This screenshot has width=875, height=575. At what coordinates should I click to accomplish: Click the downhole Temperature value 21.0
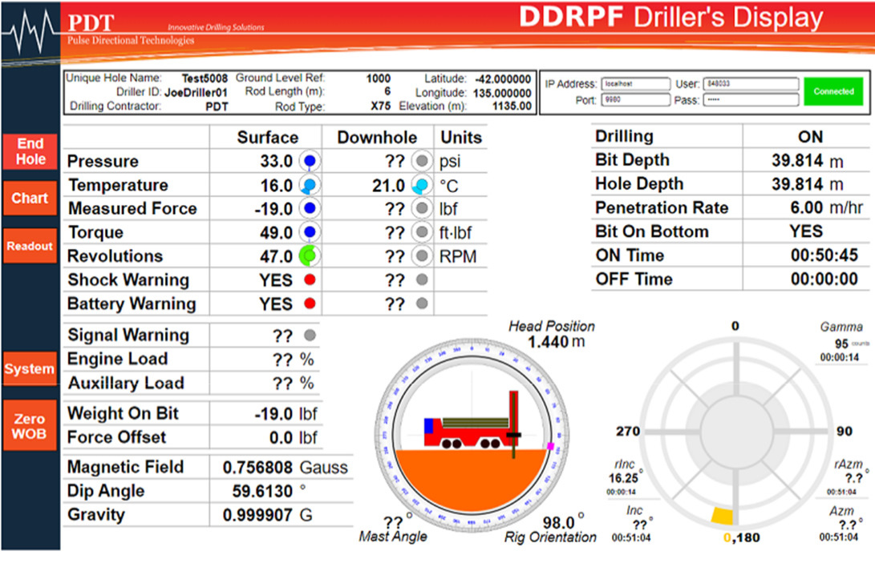point(388,186)
